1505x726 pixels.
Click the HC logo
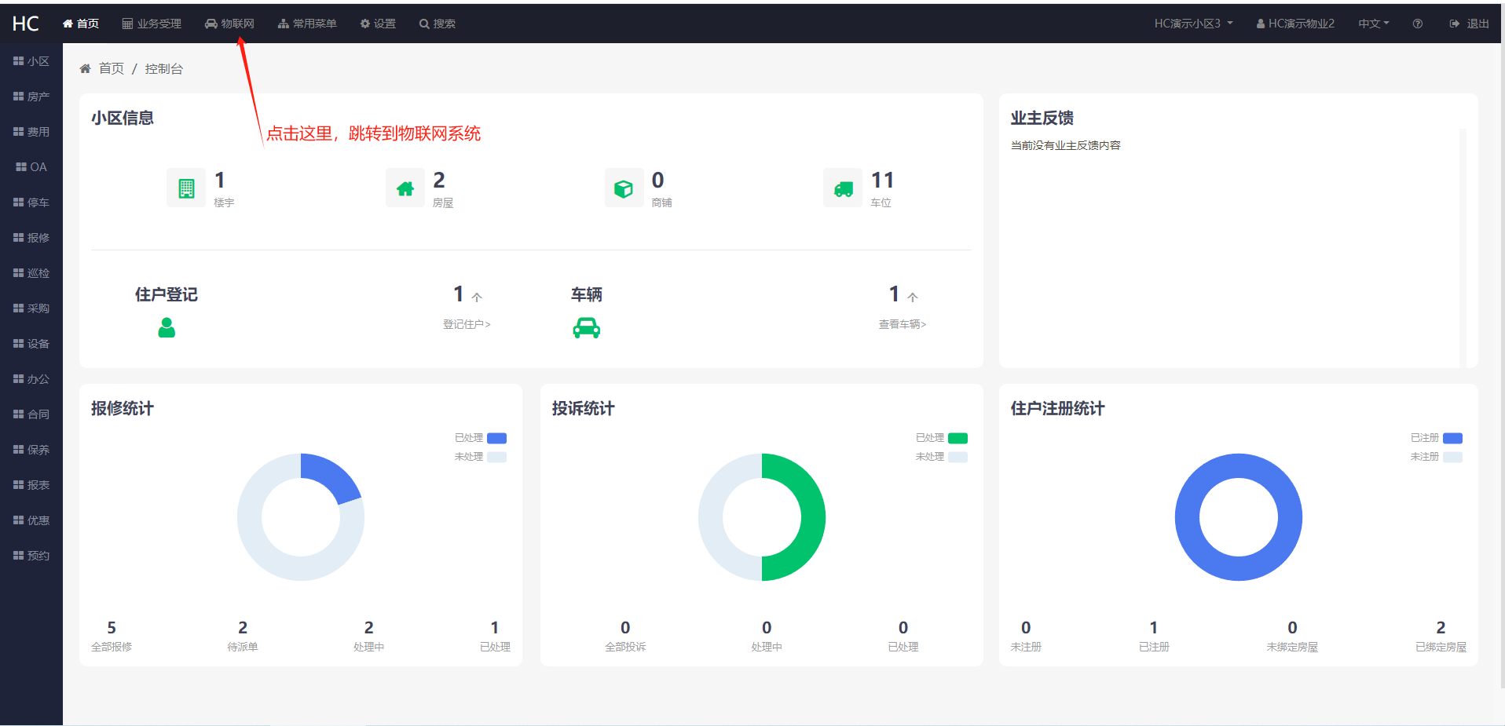pyautogui.click(x=26, y=24)
